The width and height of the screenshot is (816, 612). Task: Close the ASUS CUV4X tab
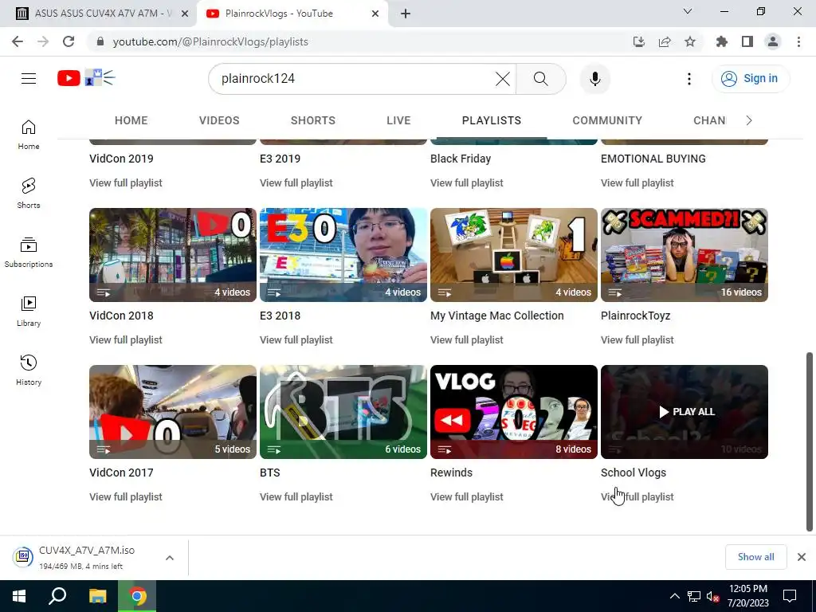coord(185,14)
